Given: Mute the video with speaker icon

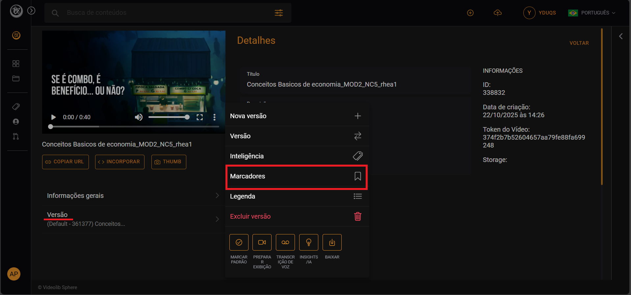Looking at the screenshot, I should coord(139,117).
